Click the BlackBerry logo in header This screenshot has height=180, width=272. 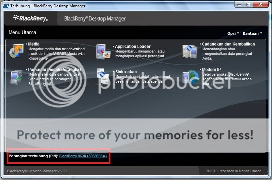(31, 18)
